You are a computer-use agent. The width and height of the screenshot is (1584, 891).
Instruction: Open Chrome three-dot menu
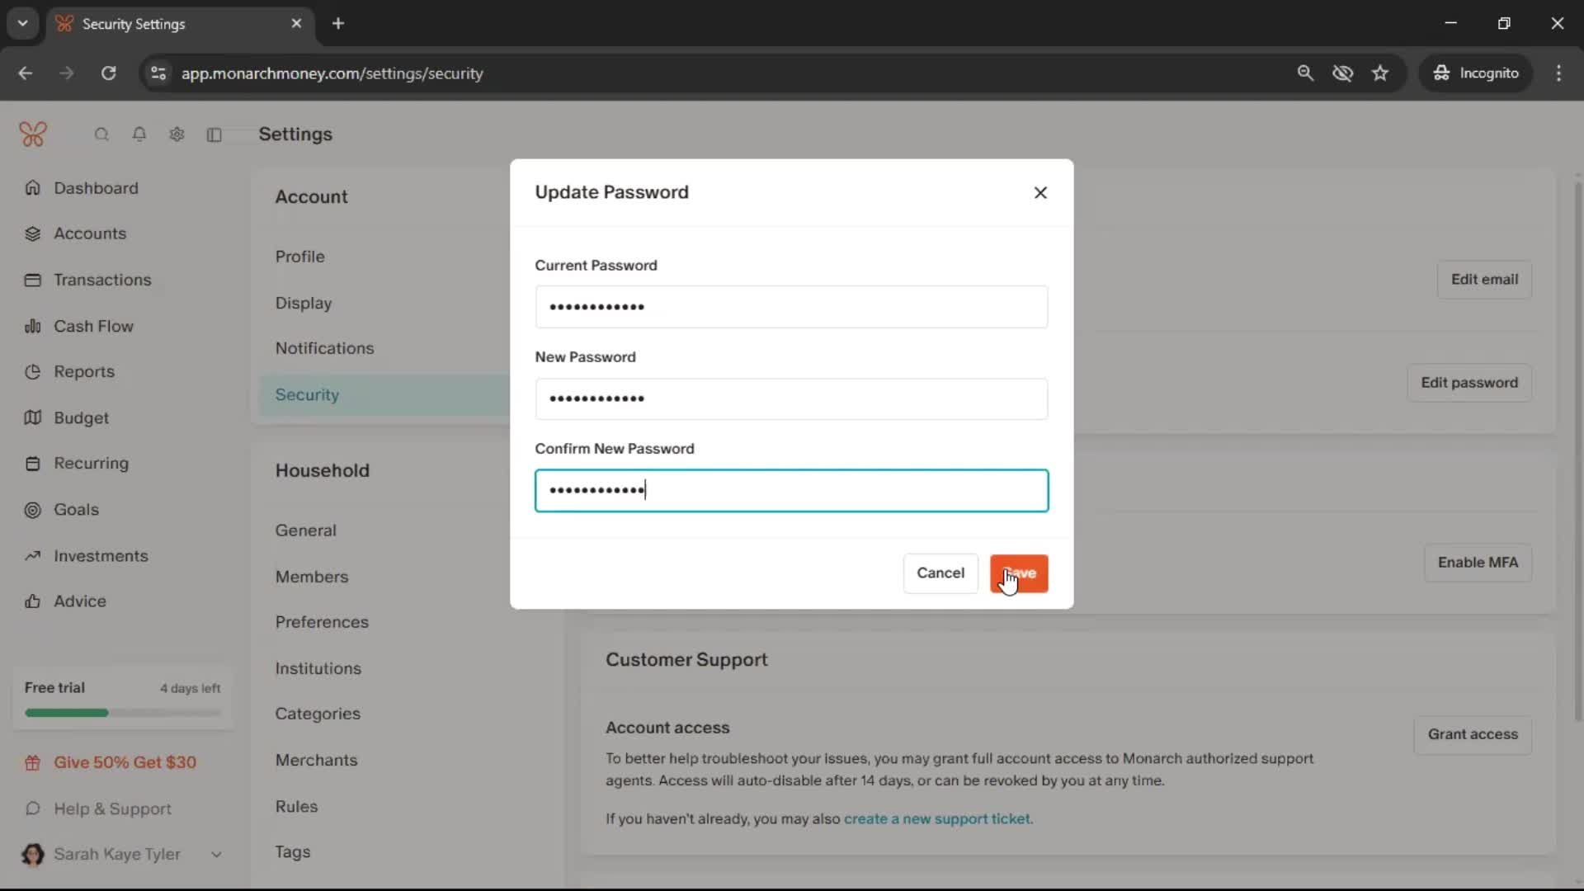[1558, 73]
